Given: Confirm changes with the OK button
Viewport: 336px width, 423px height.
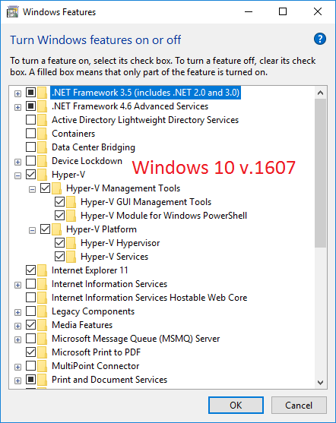Looking at the screenshot, I should pyautogui.click(x=236, y=405).
